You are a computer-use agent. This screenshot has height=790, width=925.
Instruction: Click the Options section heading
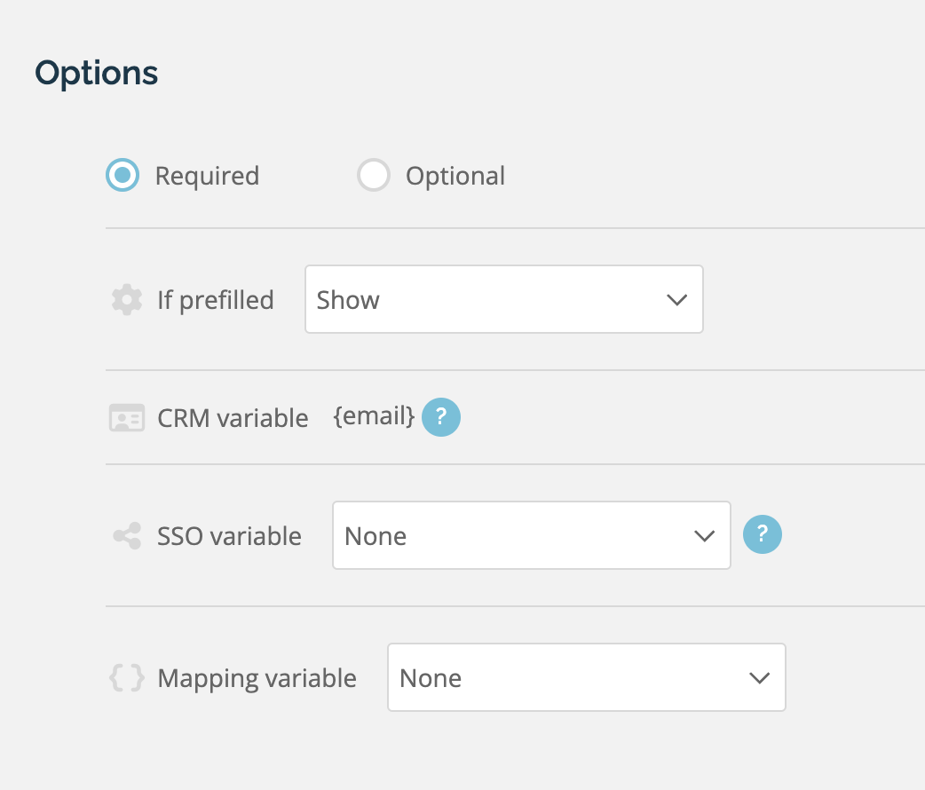click(x=96, y=73)
